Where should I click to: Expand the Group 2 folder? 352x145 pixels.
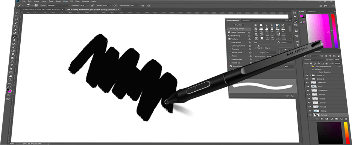[x=311, y=79]
